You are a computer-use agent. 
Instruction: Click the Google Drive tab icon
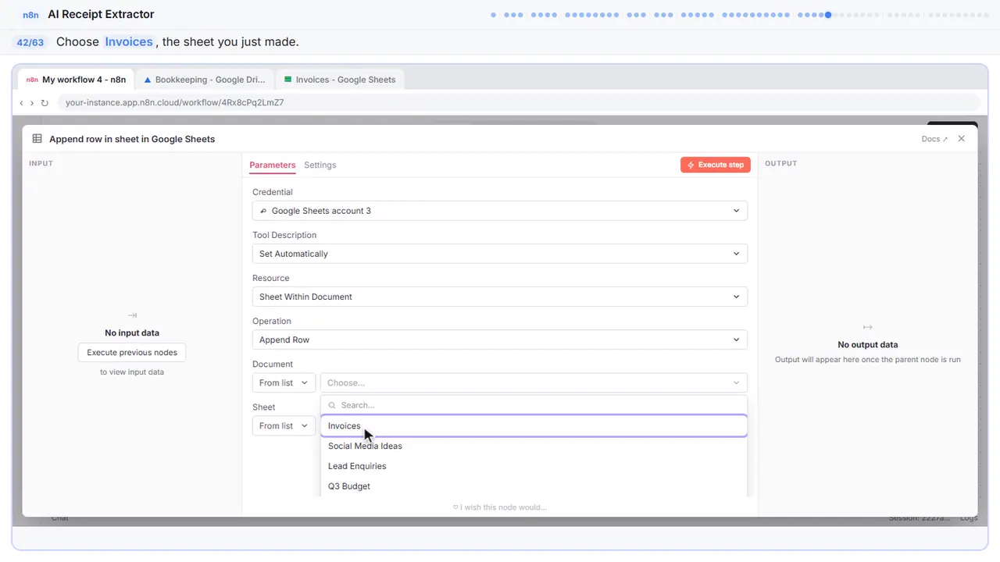pyautogui.click(x=148, y=80)
